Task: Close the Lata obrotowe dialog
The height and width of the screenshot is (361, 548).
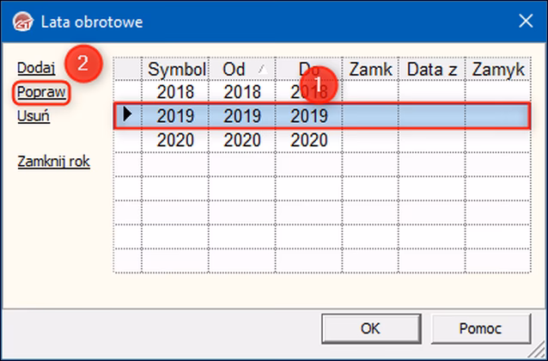Action: pyautogui.click(x=524, y=21)
